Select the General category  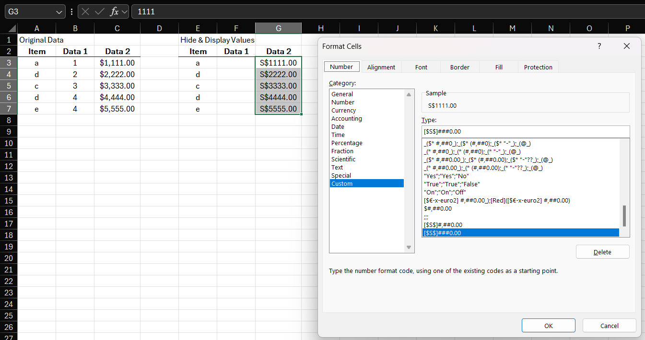point(367,94)
